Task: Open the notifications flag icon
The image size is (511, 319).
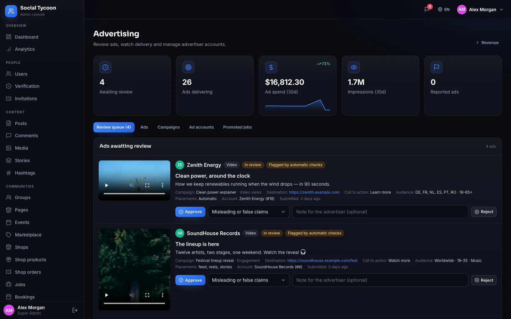Action: point(427,10)
